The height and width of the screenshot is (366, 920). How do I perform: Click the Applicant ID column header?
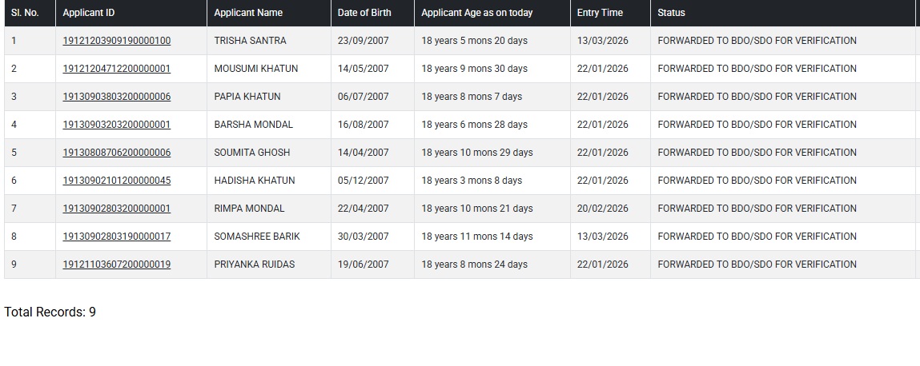point(87,13)
